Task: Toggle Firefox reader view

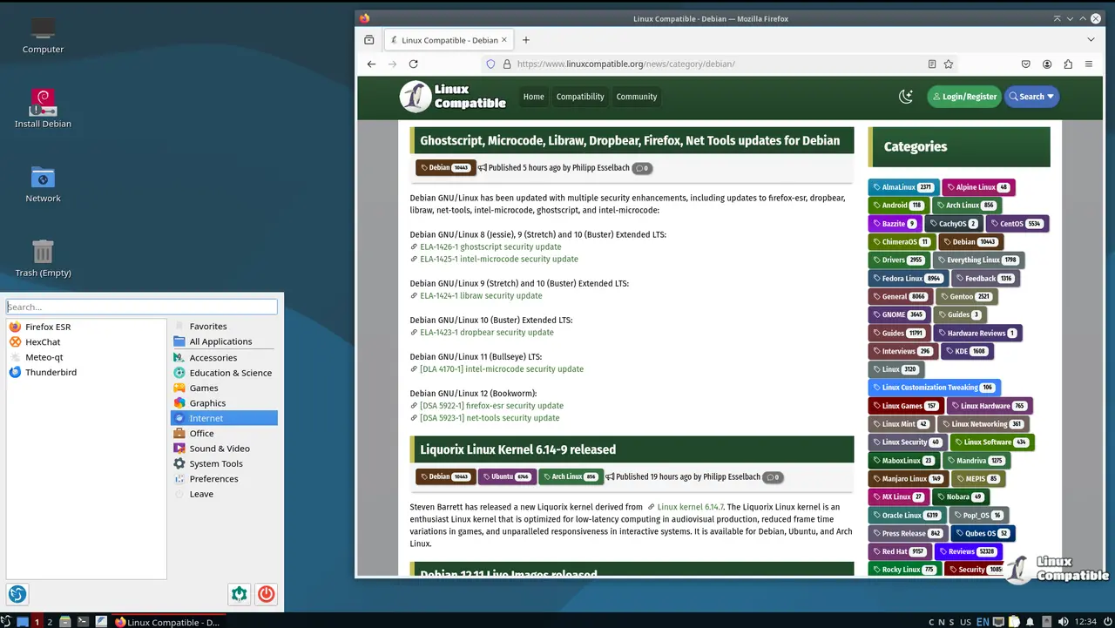Action: coord(932,64)
